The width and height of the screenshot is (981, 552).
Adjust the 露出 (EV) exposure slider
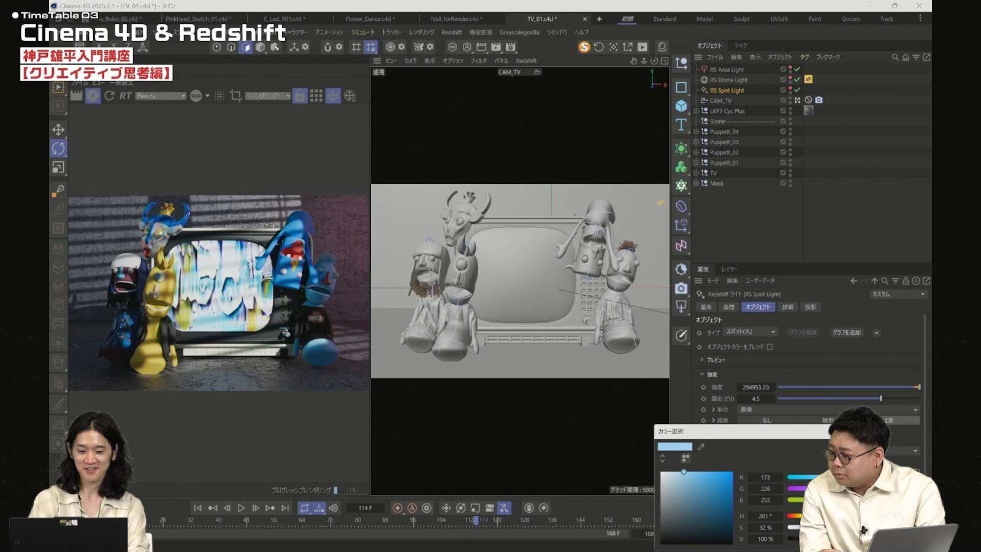tap(880, 399)
